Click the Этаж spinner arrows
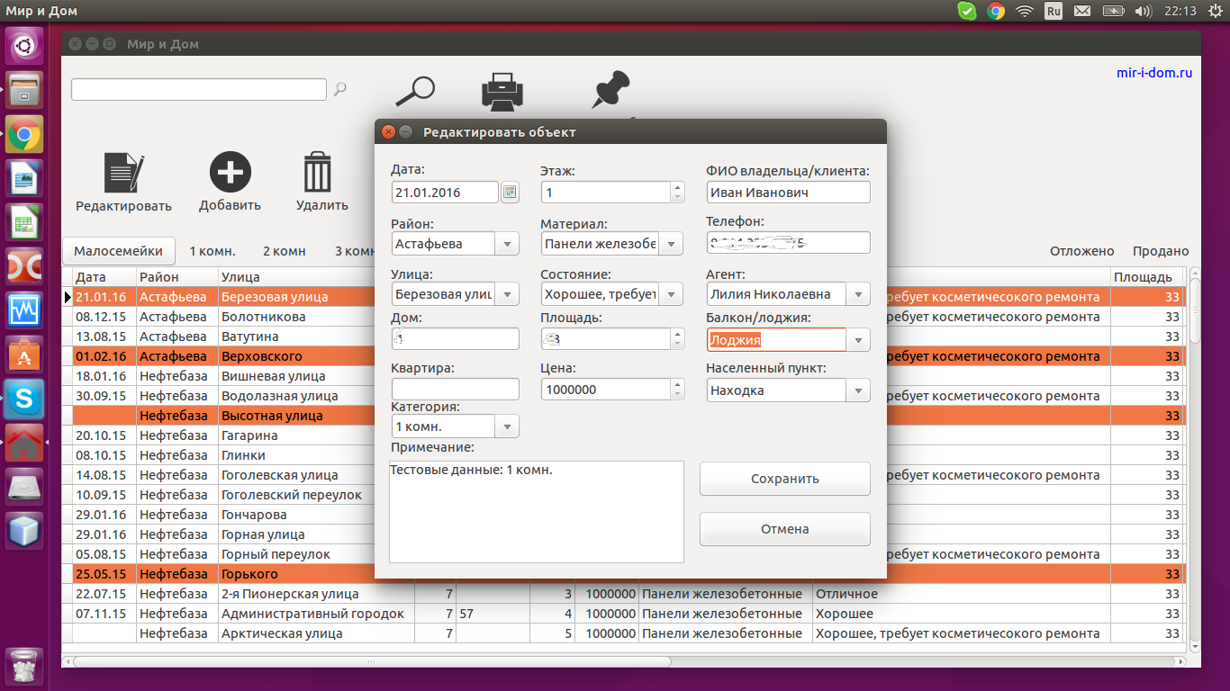This screenshot has width=1230, height=691. tap(677, 193)
